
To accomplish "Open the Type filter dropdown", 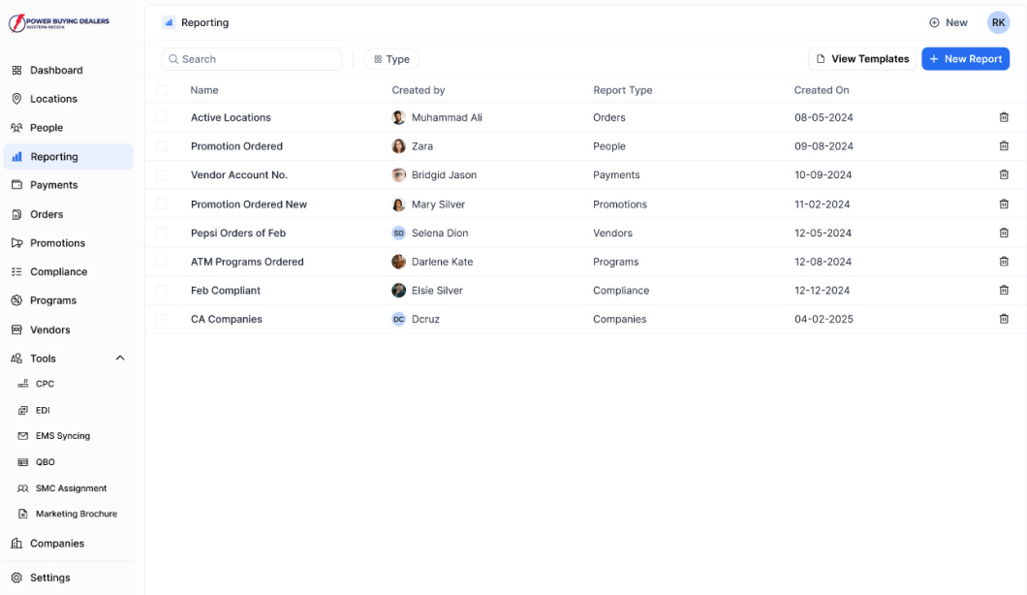I will coord(391,59).
